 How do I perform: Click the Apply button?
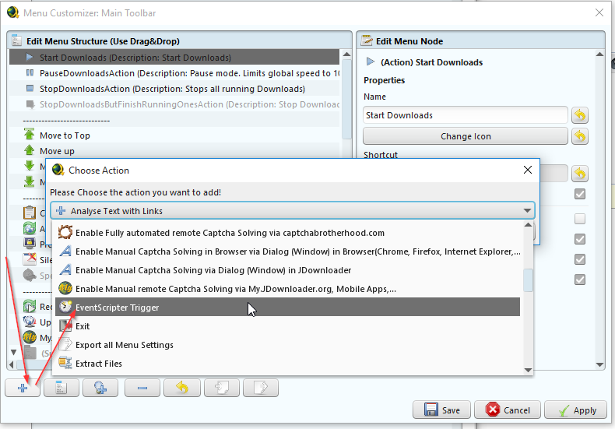(575, 410)
